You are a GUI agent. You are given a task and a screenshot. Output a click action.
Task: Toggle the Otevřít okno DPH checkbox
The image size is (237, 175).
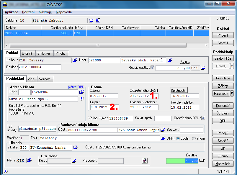pos(203,118)
